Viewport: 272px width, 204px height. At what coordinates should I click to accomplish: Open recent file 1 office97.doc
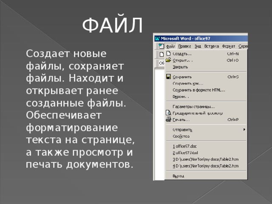tap(206, 146)
